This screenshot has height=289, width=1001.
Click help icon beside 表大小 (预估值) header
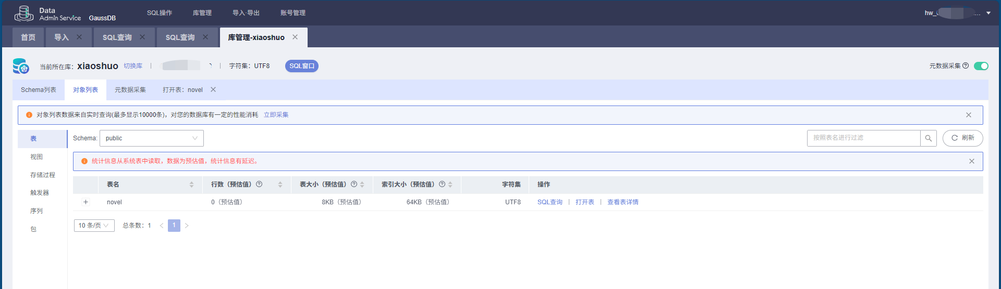(x=354, y=184)
